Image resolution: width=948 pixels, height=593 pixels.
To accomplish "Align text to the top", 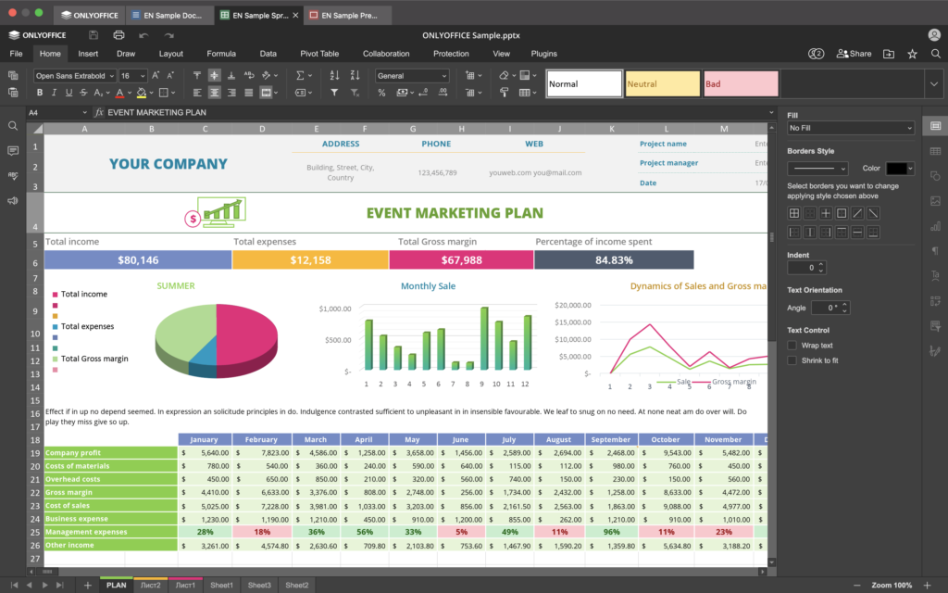I will click(197, 76).
